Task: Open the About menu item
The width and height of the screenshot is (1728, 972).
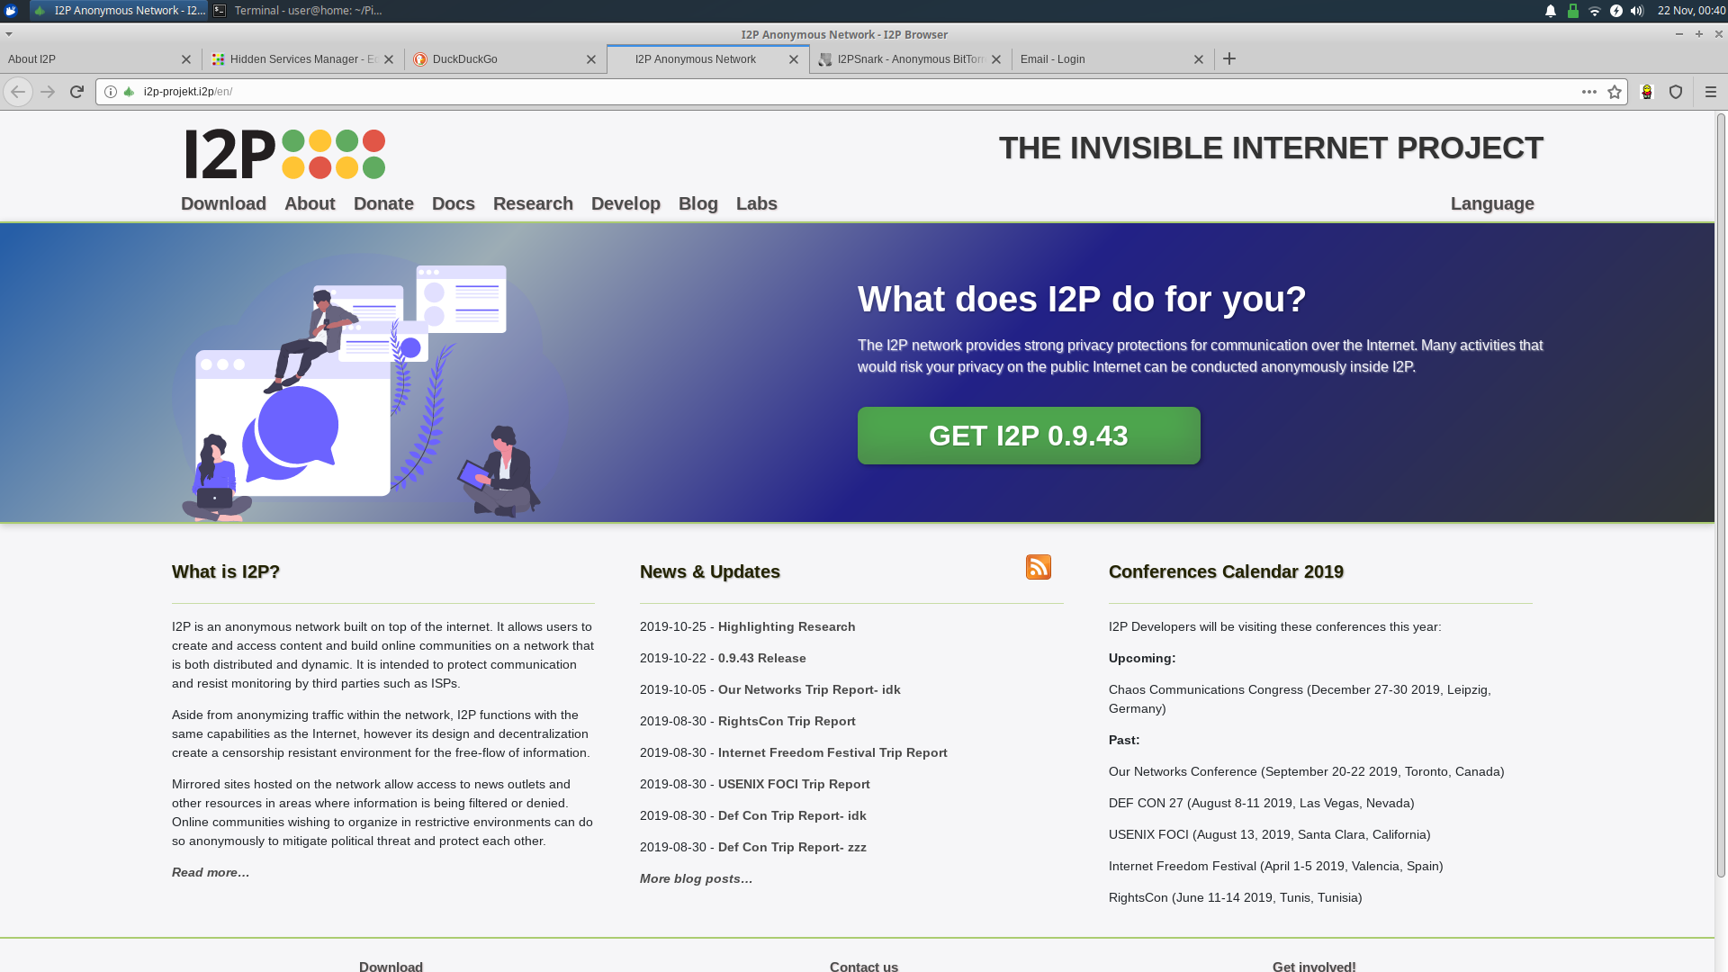Action: pyautogui.click(x=310, y=203)
